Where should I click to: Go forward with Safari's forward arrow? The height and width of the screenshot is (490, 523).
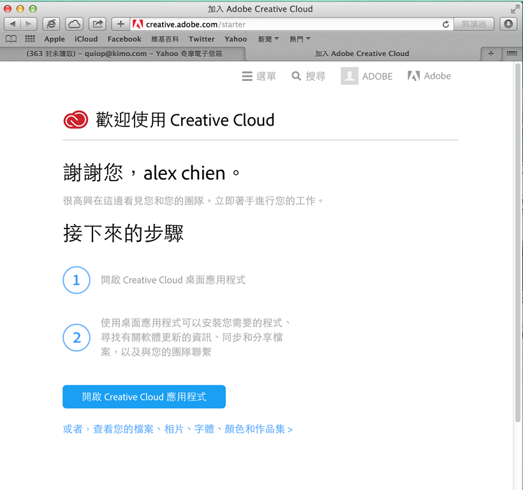tap(29, 24)
